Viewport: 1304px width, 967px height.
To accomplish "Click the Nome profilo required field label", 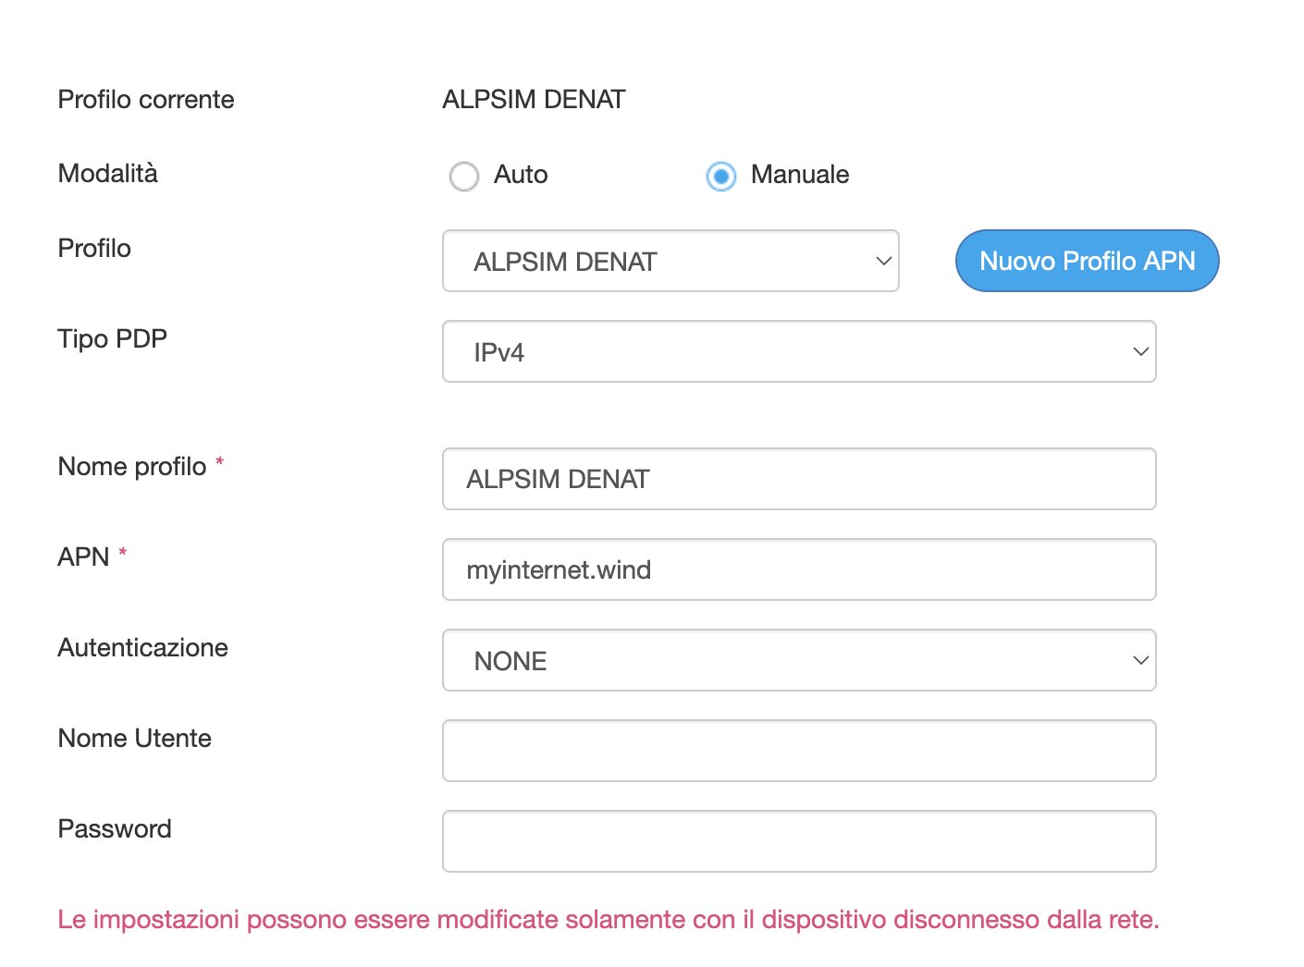I will tap(132, 467).
